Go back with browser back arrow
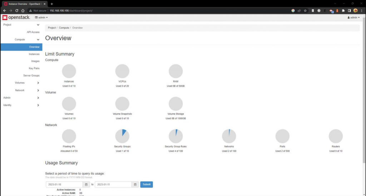This screenshot has height=196, width=366. (4, 11)
